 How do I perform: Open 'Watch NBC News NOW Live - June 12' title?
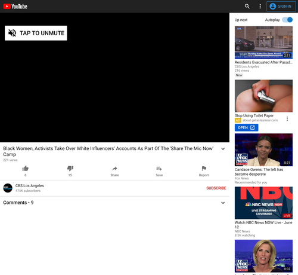click(263, 225)
